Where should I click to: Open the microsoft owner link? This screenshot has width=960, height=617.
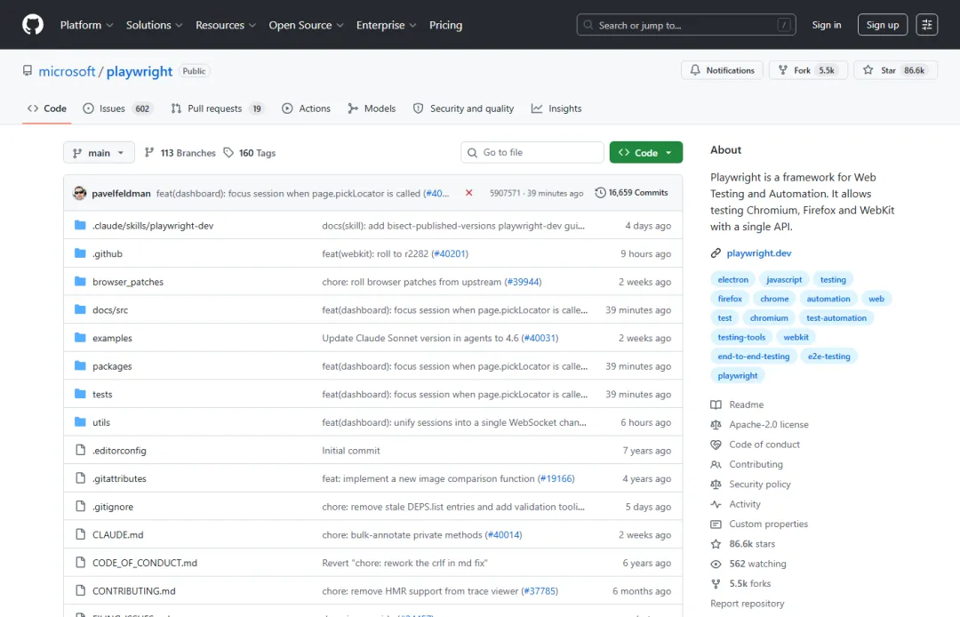[67, 72]
